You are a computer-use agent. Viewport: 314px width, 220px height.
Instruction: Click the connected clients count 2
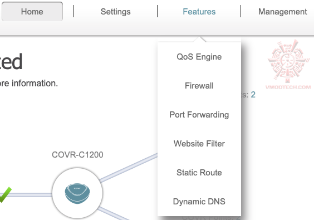tap(253, 95)
